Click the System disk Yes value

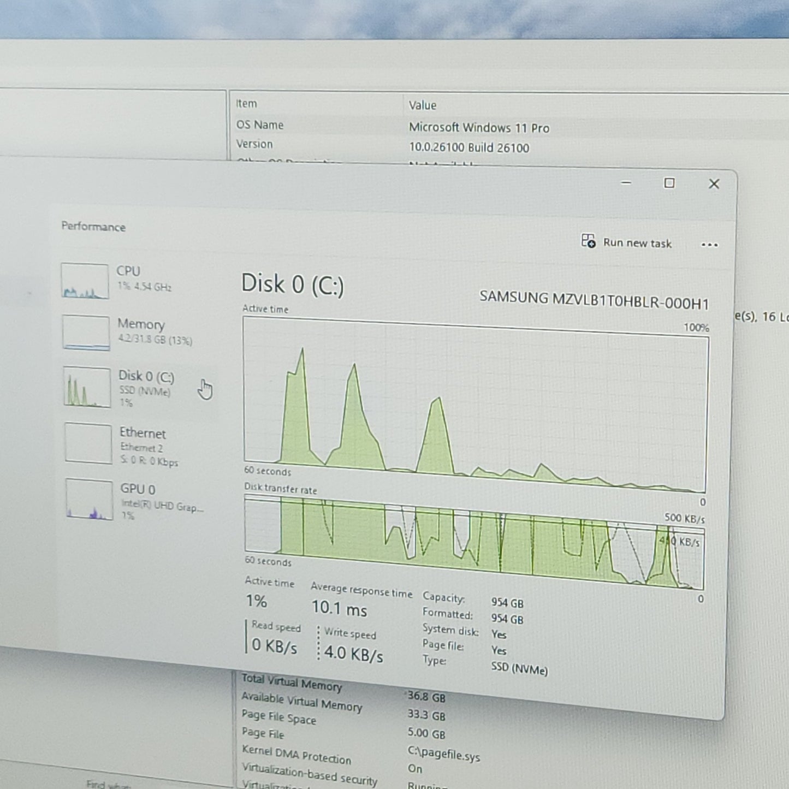pos(499,634)
